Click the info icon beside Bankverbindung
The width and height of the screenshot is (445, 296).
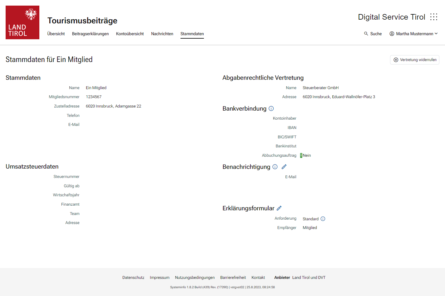point(271,108)
